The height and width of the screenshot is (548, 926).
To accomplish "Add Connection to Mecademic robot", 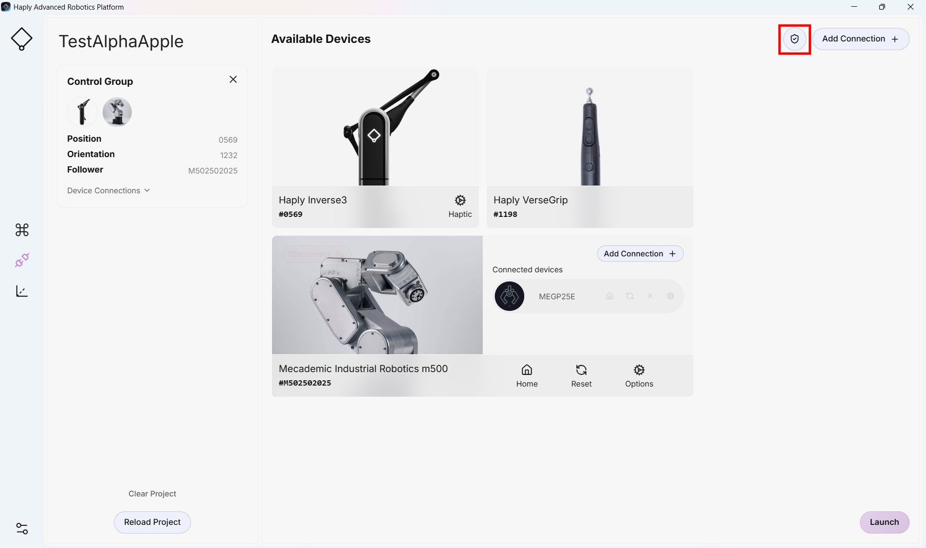I will pyautogui.click(x=640, y=254).
